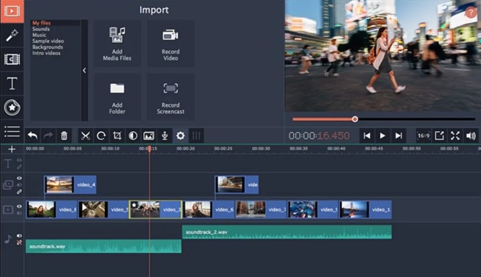Mute the audio track speaker toggle
481x277 pixels.
(19, 236)
